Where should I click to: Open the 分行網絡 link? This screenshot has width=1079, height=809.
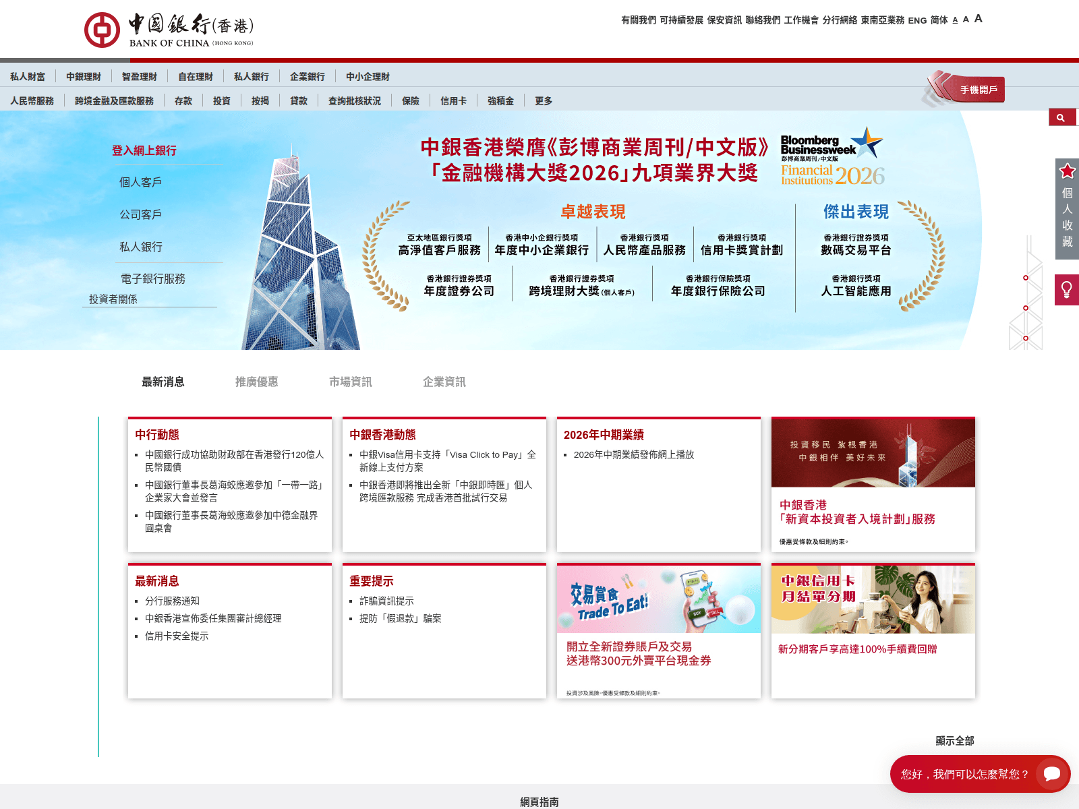pos(840,20)
